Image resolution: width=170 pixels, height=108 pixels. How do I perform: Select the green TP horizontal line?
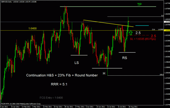coord(108,7)
